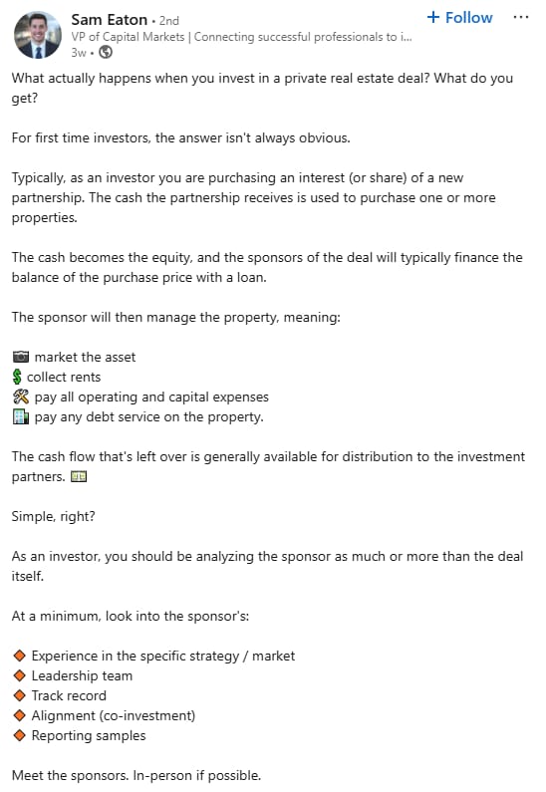Click the 3w post timestamp
The height and width of the screenshot is (792, 546).
[x=79, y=53]
